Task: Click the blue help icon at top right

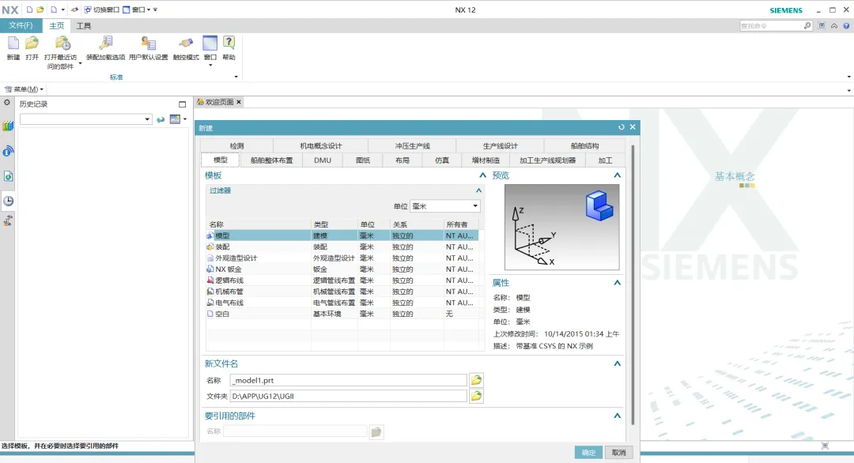Action: coord(846,25)
